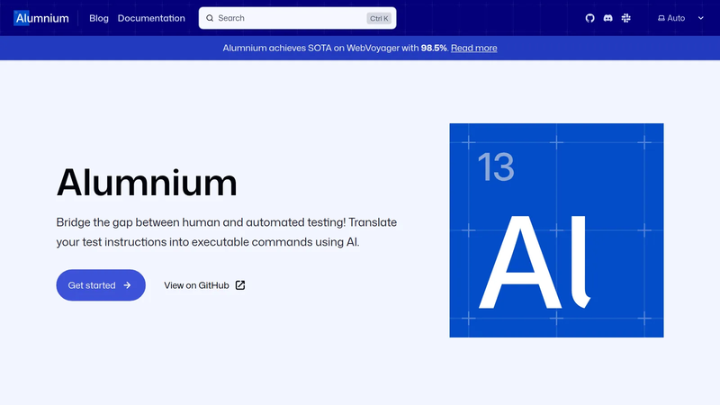Open the Documentation page
This screenshot has width=720, height=405.
tap(151, 18)
